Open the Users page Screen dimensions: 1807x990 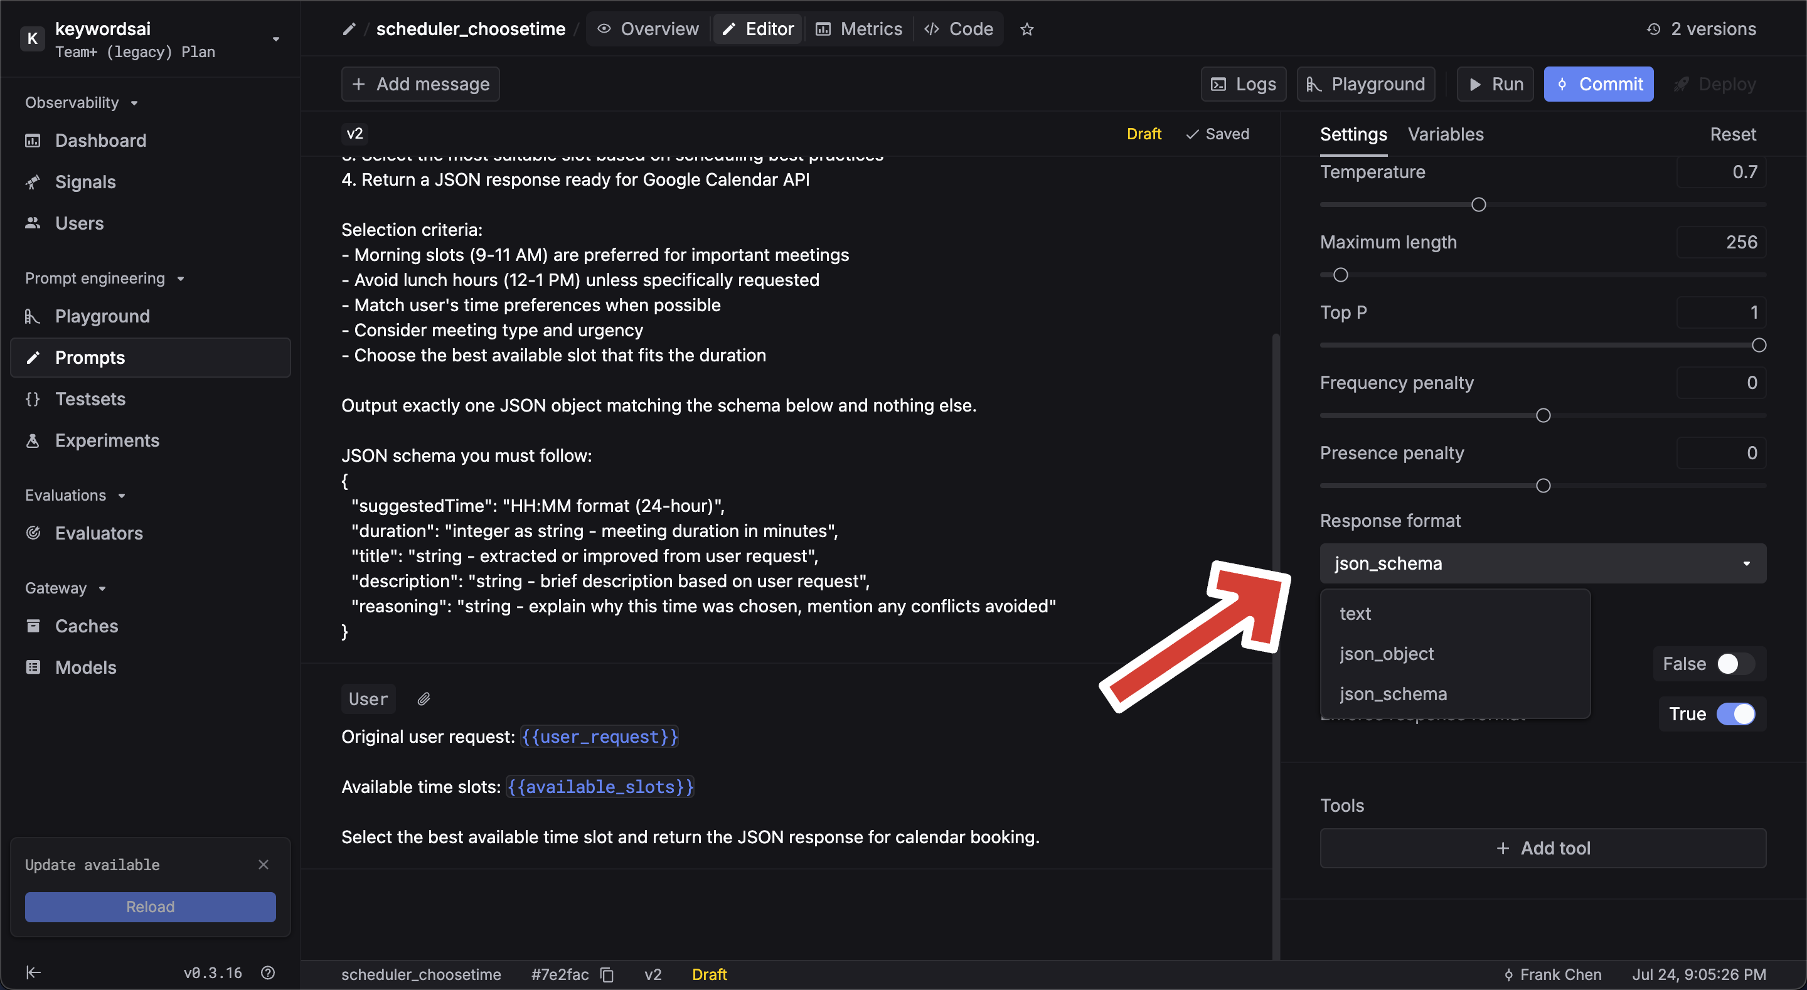(x=150, y=223)
